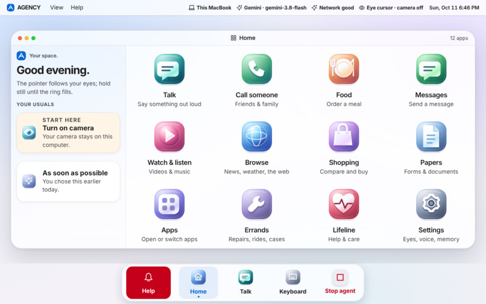Click Network good status indicator
The height and width of the screenshot is (304, 486).
click(333, 8)
